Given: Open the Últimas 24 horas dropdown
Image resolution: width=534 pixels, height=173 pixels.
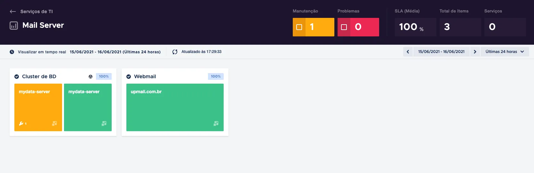Looking at the screenshot, I should click(505, 52).
